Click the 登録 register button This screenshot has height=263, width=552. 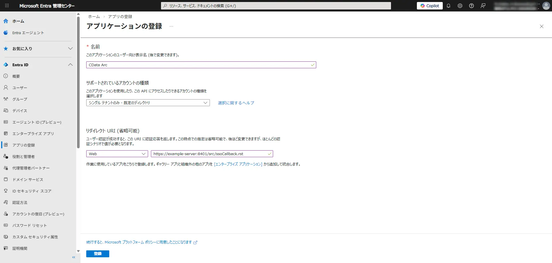click(98, 254)
